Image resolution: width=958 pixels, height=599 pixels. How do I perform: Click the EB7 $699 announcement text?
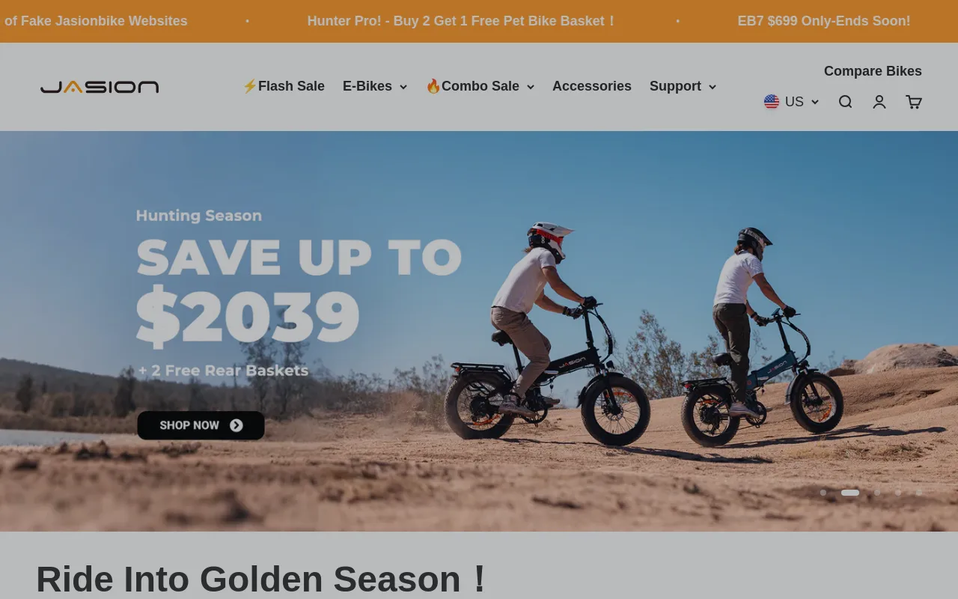824,21
